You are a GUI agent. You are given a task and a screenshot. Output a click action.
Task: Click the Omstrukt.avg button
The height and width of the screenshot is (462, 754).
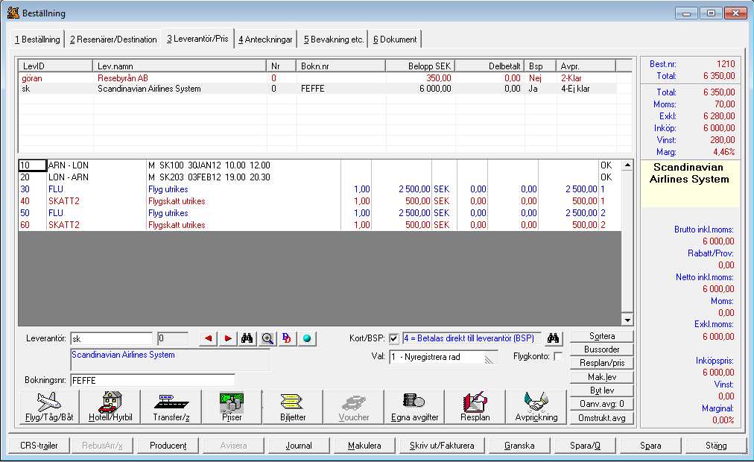601,418
